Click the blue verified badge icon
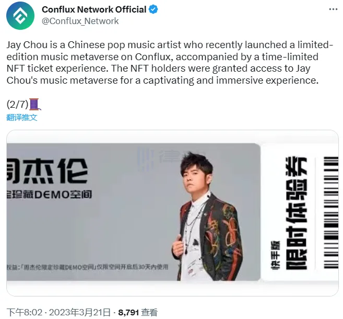 click(153, 9)
